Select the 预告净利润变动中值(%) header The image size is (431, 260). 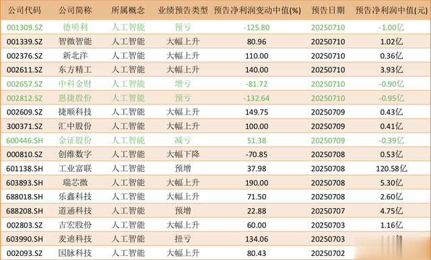(x=257, y=11)
